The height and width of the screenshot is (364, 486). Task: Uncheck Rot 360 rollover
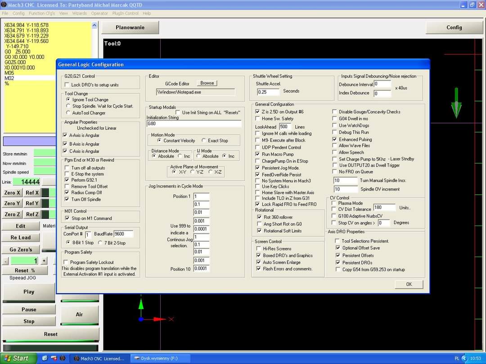pyautogui.click(x=259, y=217)
